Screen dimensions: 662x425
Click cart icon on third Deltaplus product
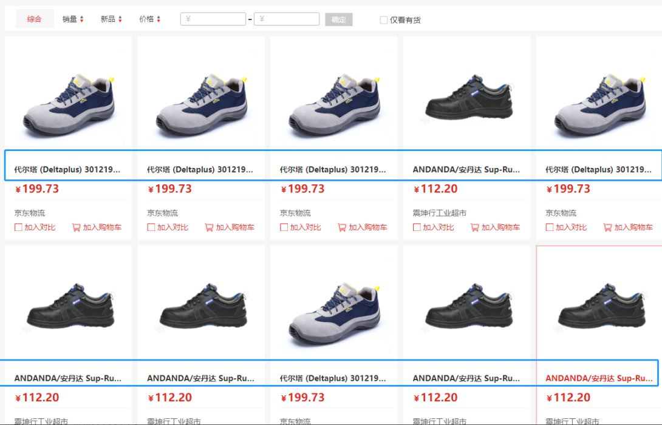(x=341, y=227)
